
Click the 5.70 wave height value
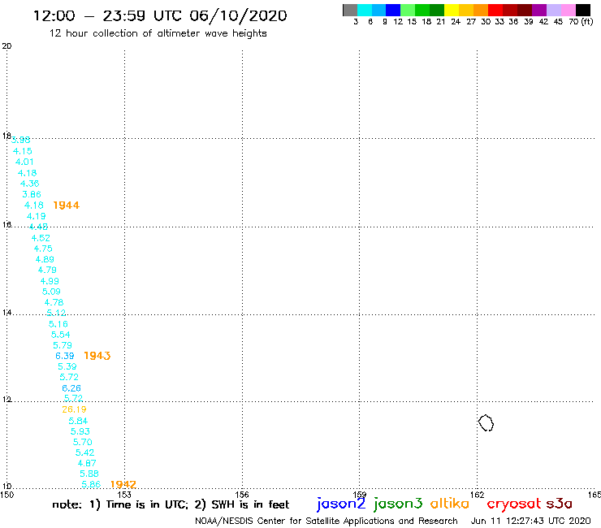coord(83,442)
